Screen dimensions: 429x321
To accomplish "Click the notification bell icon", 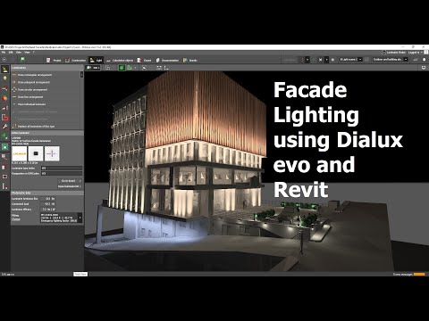I will click(425, 60).
